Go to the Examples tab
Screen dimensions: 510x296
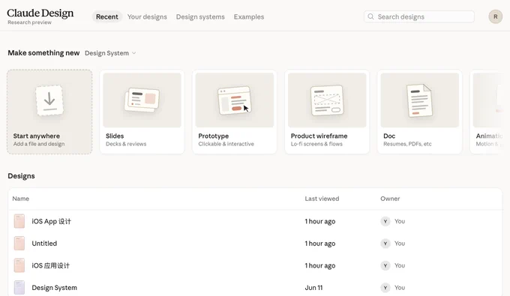249,17
